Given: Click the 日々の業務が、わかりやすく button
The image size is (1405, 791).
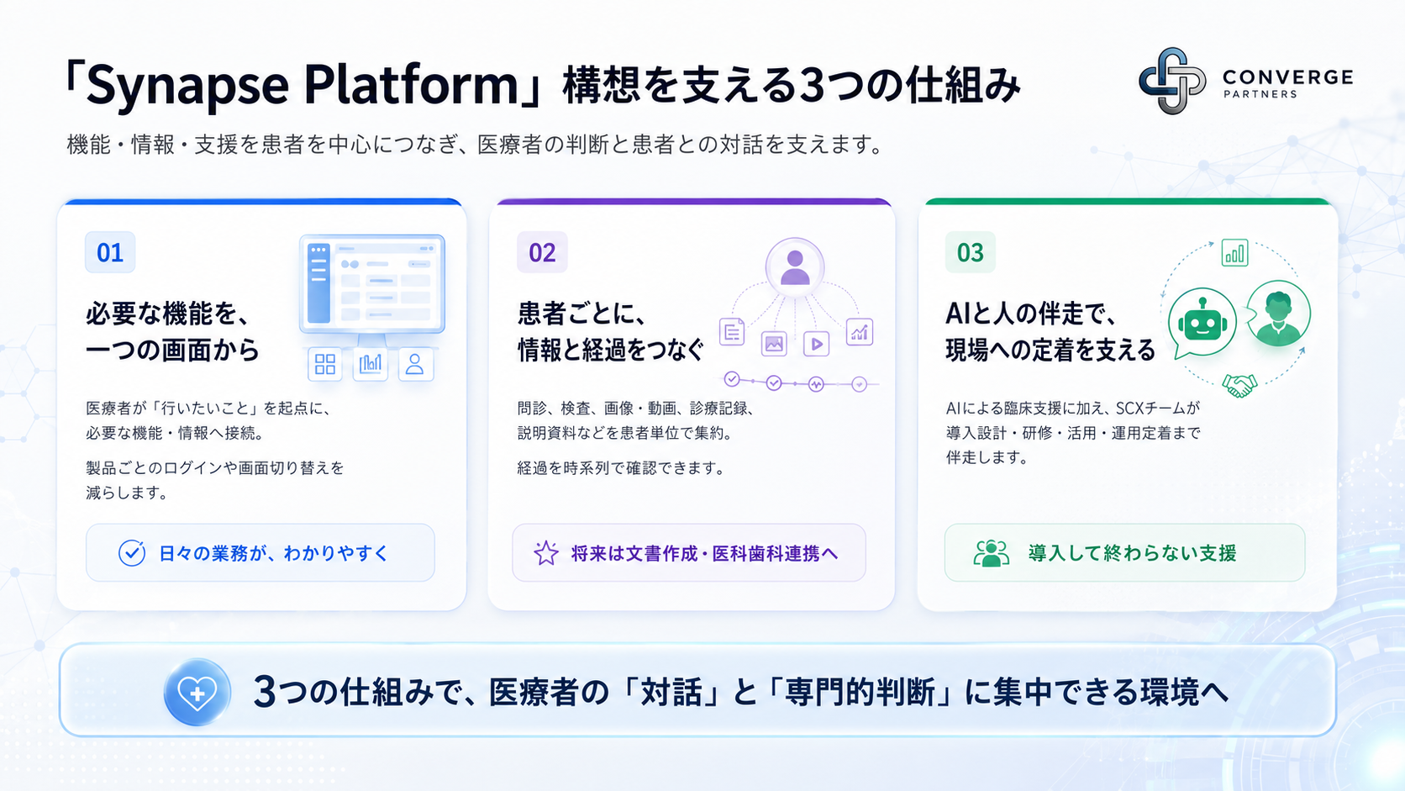Looking at the screenshot, I should [x=260, y=553].
